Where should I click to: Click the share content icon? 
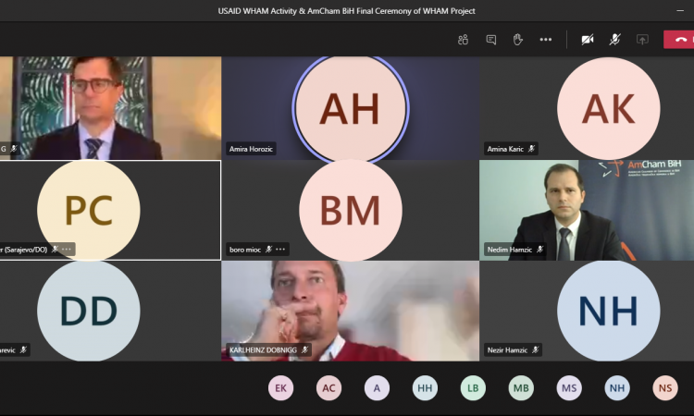tap(642, 40)
